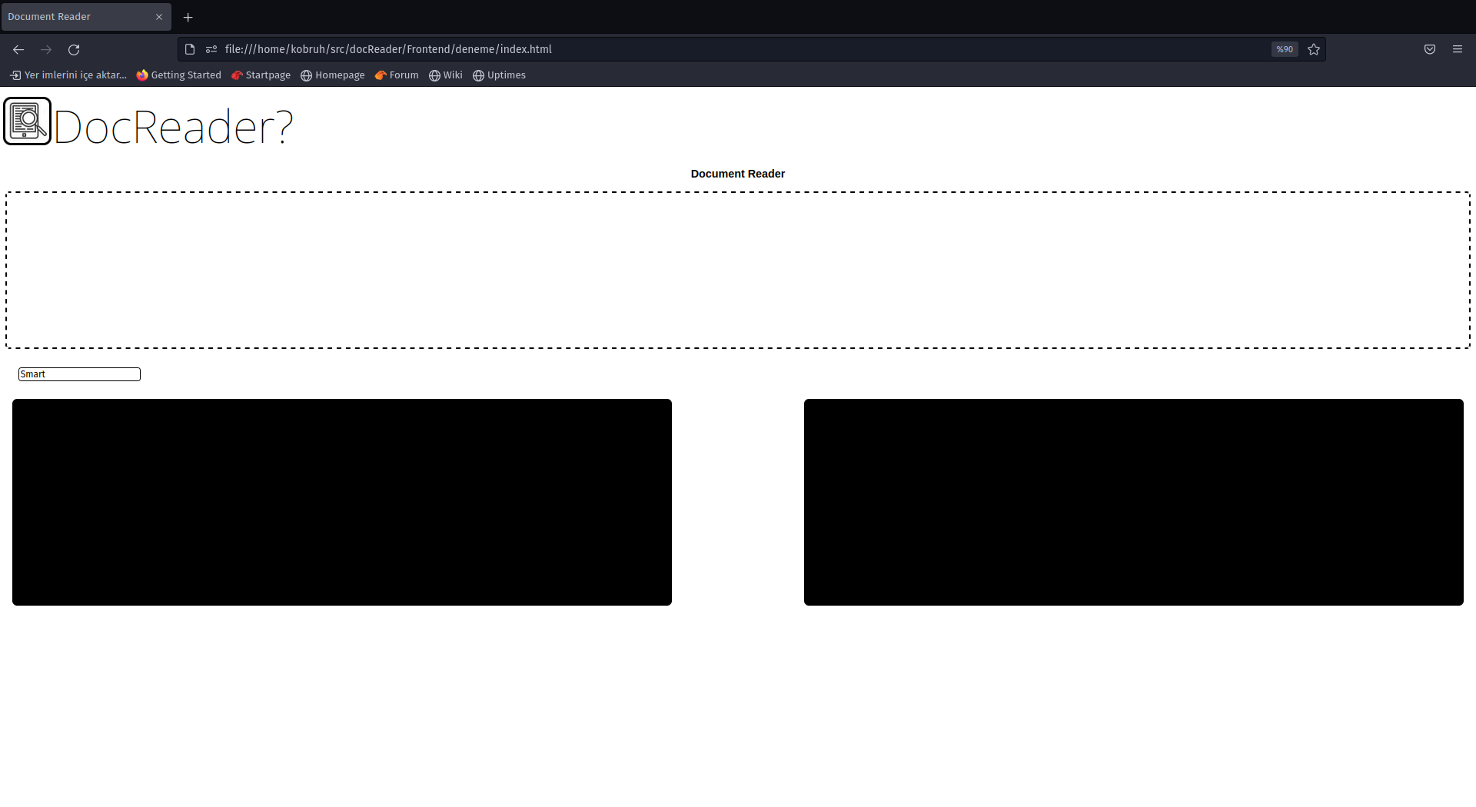Open the Wiki bookmark
Image resolution: width=1476 pixels, height=807 pixels.
[445, 75]
